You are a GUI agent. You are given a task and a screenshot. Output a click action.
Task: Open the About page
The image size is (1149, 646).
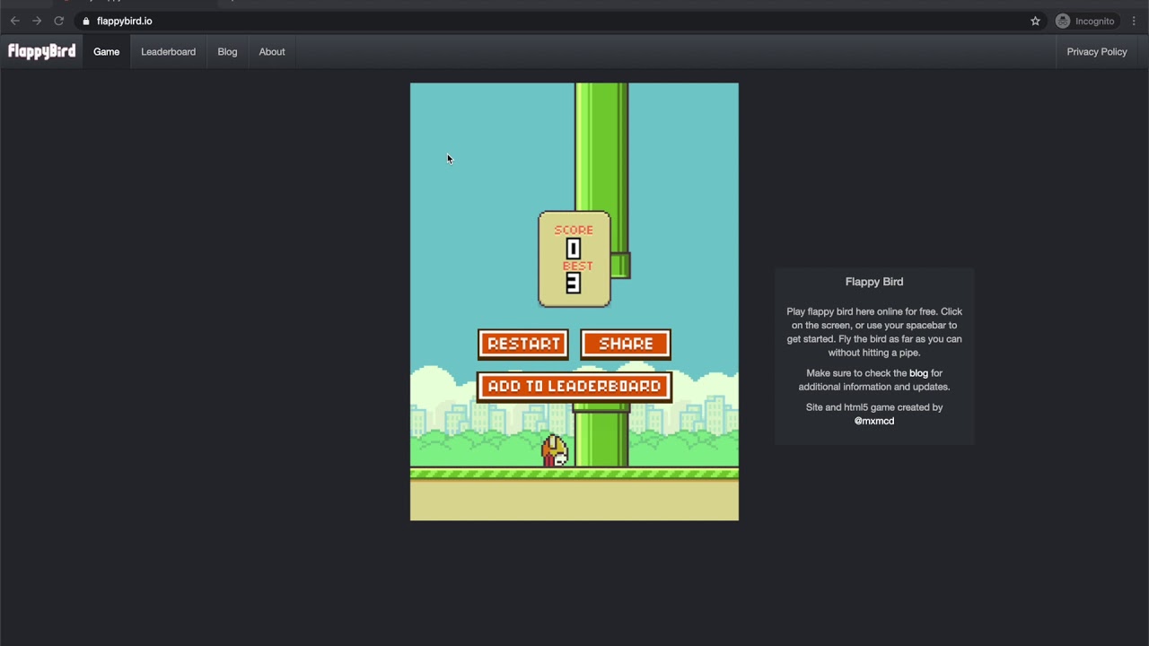click(x=271, y=51)
